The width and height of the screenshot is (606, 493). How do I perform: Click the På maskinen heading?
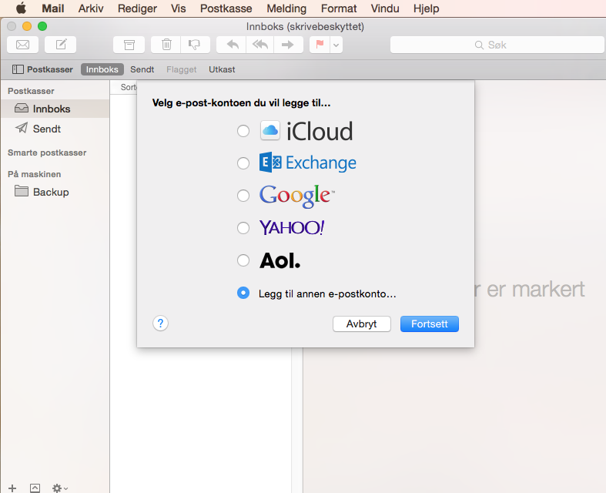tap(35, 174)
